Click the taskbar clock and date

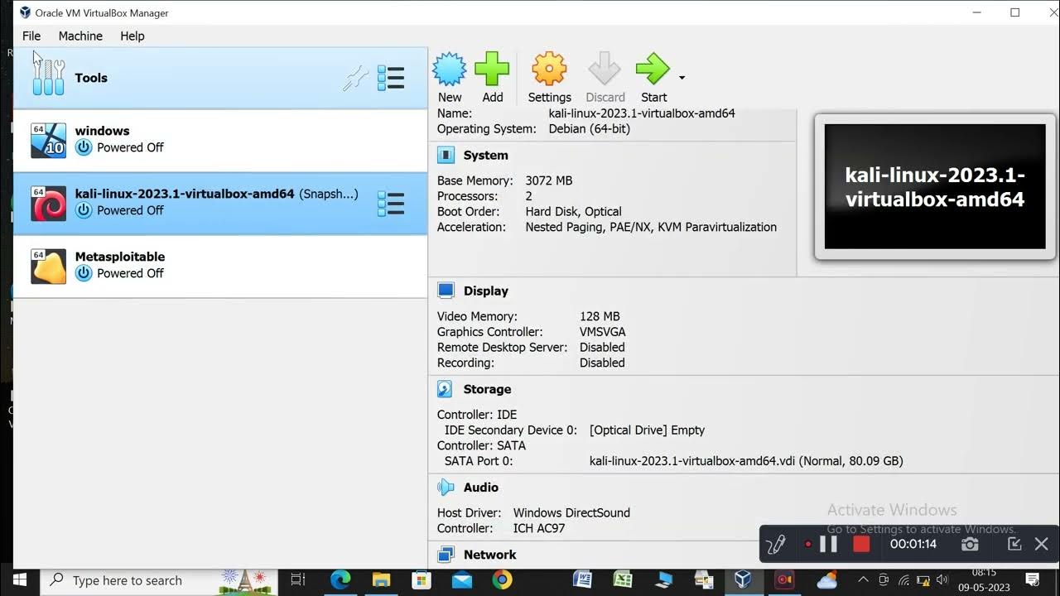(984, 580)
